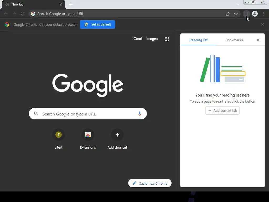Viewport: 269px width, 202px height.
Task: Bookmark this tab with the star icon
Action: tap(236, 14)
